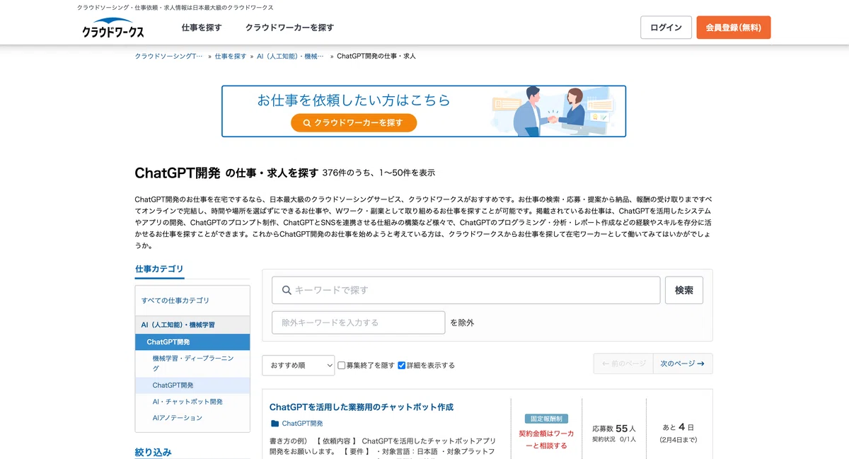Focus the キーワードで探す search field
The image size is (849, 459).
[466, 290]
